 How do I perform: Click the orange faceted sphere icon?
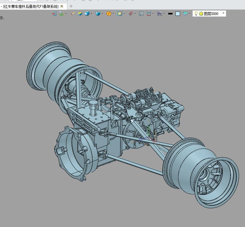[109, 14]
